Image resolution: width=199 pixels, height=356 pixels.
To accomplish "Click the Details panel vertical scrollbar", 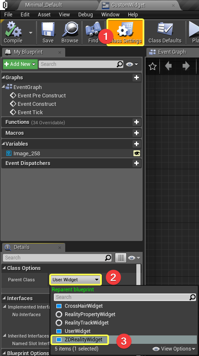I will (138, 275).
